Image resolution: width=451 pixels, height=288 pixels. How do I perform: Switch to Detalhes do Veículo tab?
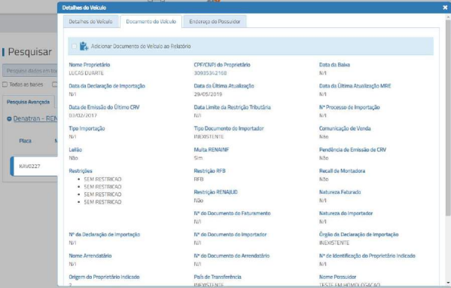point(90,22)
